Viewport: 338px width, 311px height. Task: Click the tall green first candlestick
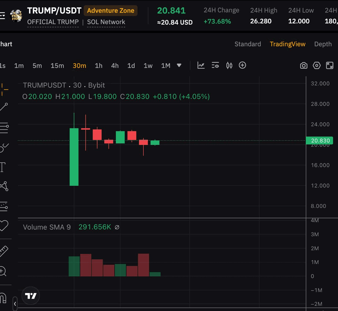(x=74, y=157)
